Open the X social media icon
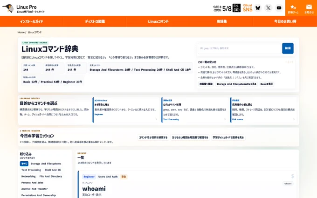Screen dimensions: 317x198 click(x=268, y=8)
